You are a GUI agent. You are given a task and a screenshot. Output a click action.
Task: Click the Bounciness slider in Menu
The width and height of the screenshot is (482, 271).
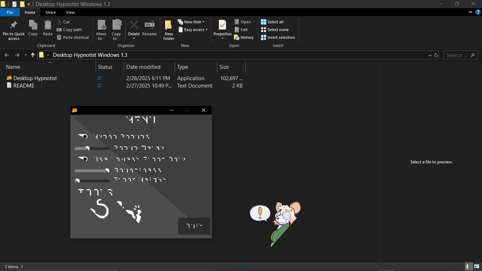92,170
